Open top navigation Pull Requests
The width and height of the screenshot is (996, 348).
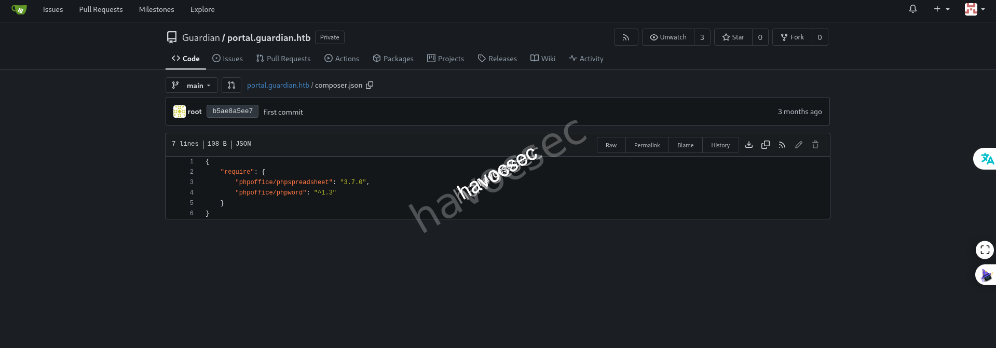[101, 9]
